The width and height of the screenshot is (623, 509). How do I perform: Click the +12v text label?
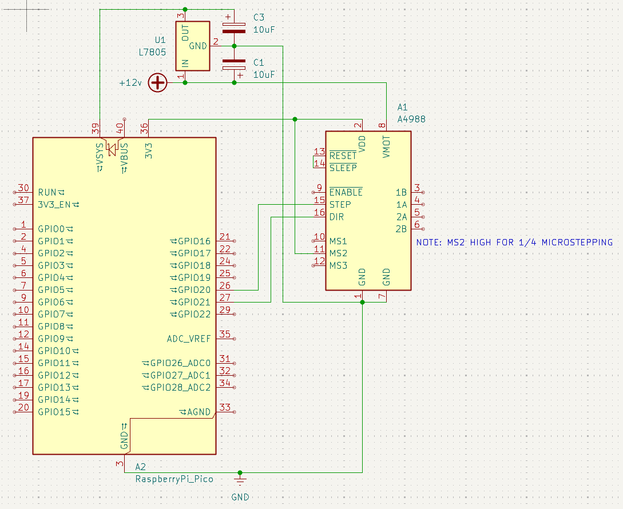130,83
